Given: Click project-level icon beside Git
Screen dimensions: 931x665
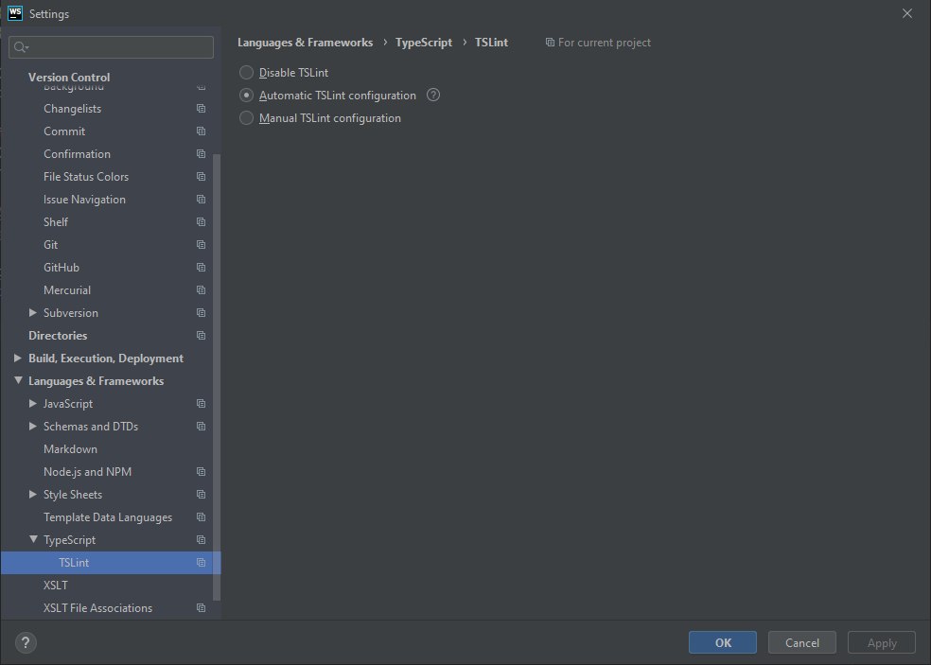Looking at the screenshot, I should (x=202, y=245).
